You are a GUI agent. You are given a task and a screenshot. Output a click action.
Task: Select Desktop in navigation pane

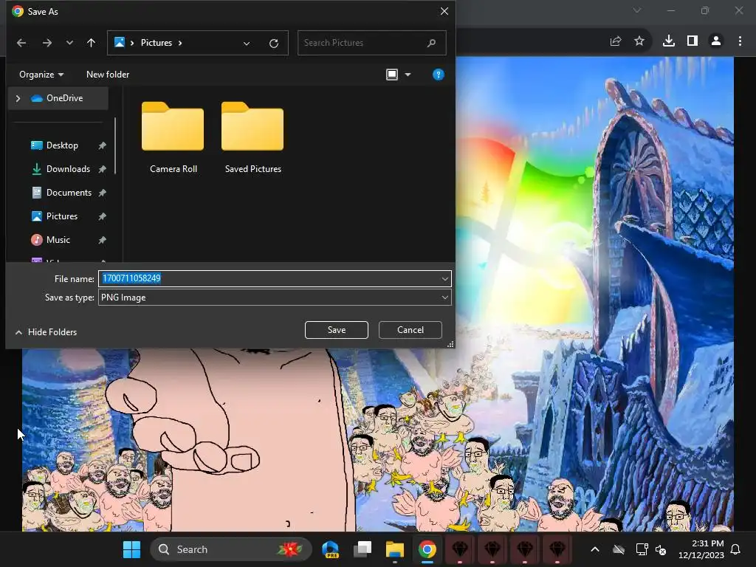(x=62, y=145)
